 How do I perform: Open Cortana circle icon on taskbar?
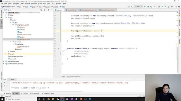pos(39,99)
